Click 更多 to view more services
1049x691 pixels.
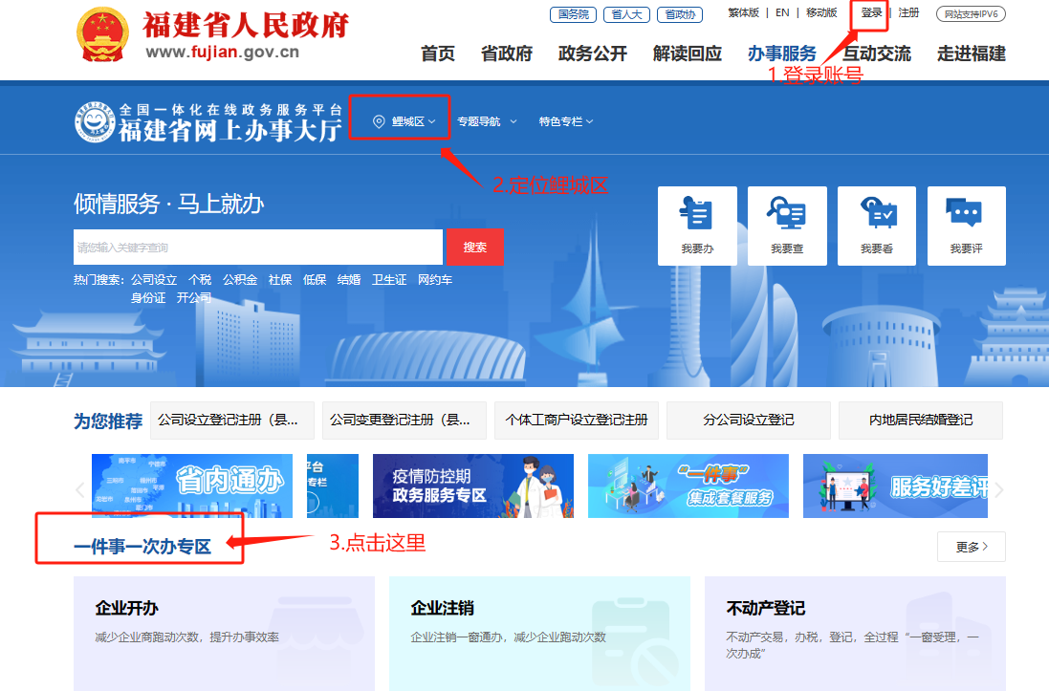coord(971,547)
